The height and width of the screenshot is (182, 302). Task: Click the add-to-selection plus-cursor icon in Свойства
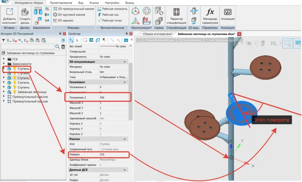(71, 40)
